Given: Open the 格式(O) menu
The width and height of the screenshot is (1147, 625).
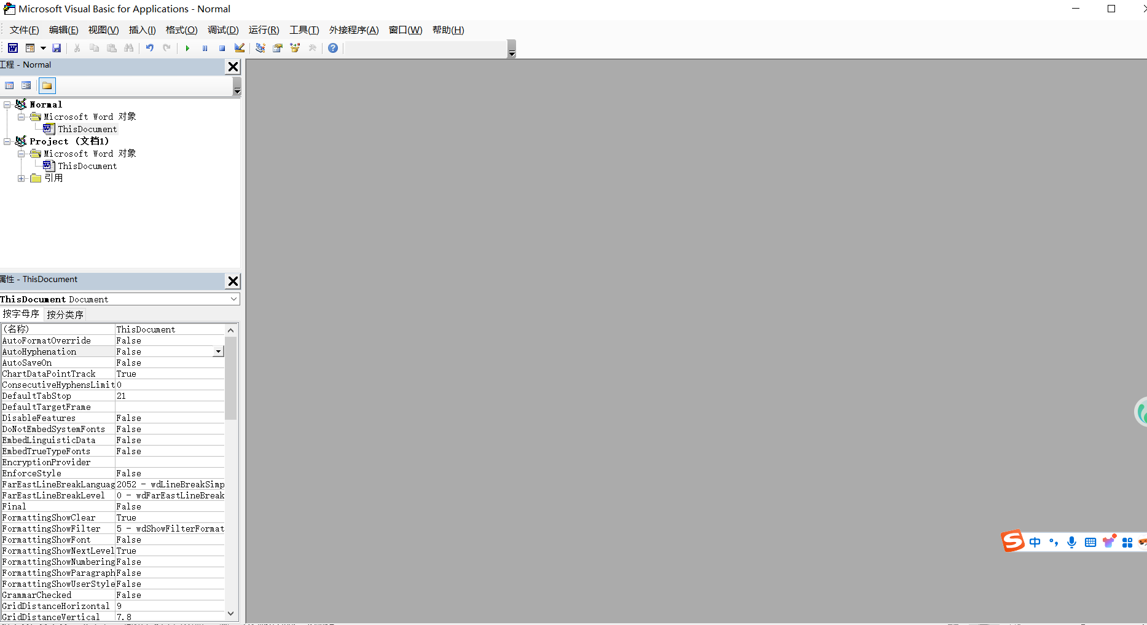Looking at the screenshot, I should pos(181,30).
